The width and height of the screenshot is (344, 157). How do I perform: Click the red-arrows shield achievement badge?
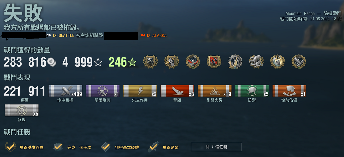pos(214,62)
